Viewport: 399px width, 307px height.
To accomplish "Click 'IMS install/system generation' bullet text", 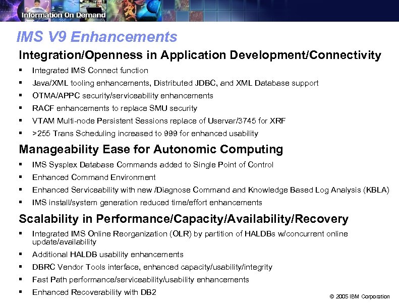I will 147,203.
